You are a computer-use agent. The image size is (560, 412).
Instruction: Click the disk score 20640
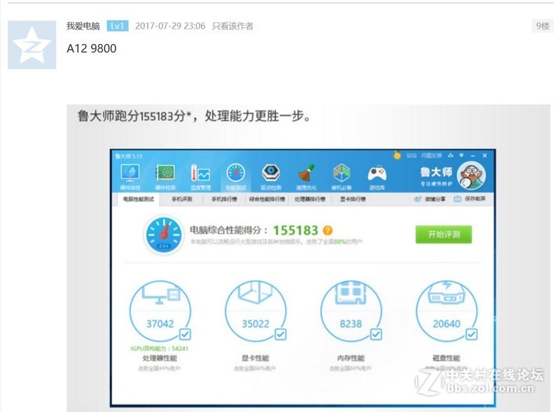click(x=447, y=324)
